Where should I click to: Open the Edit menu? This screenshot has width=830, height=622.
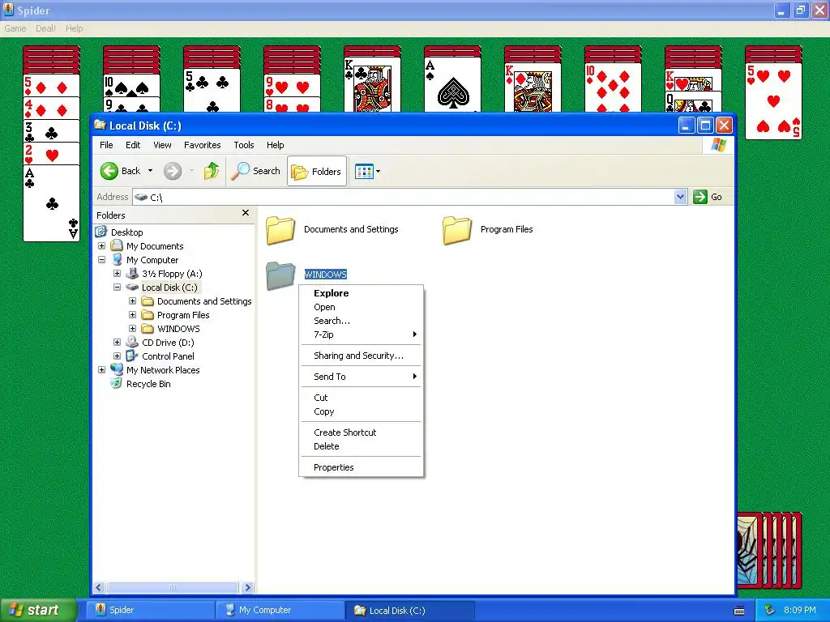tap(133, 145)
